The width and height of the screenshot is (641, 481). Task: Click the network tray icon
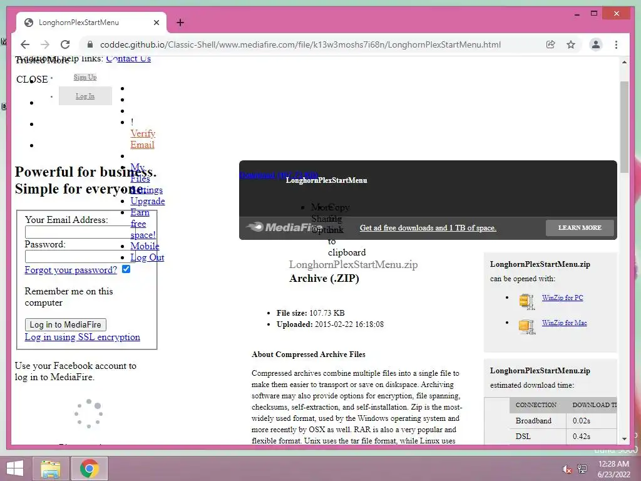click(582, 468)
